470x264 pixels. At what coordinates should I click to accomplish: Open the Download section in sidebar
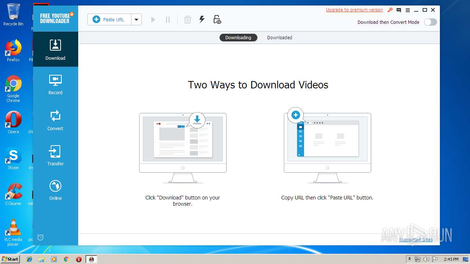(x=55, y=49)
